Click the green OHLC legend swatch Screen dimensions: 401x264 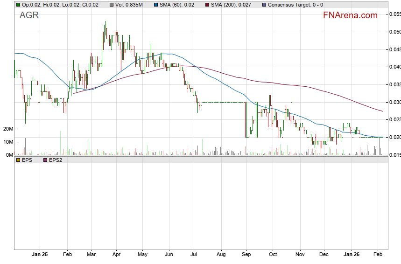[x=18, y=5]
